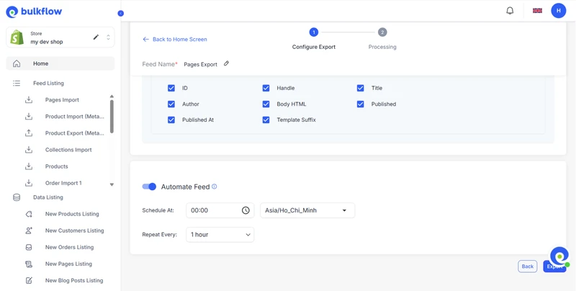Screen dimensions: 576x291
Task: Open the time picker clock icon
Action: coord(246,210)
